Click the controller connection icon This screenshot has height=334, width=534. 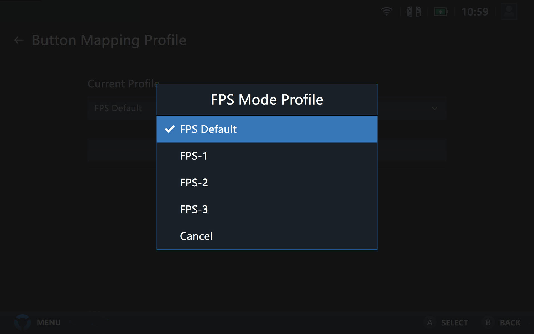click(414, 12)
